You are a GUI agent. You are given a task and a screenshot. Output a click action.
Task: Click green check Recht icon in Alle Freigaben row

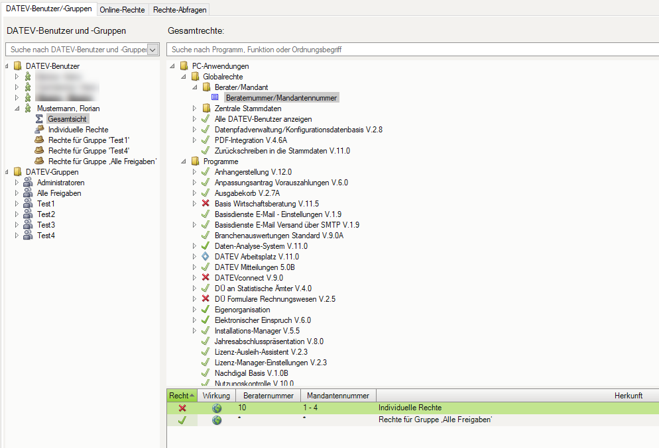coord(182,420)
